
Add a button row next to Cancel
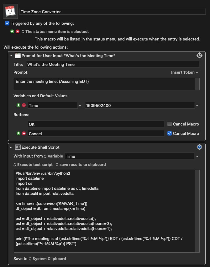pyautogui.click(x=18, y=133)
